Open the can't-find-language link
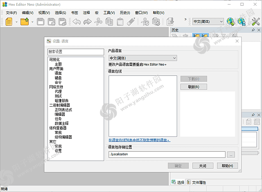 [139, 140]
